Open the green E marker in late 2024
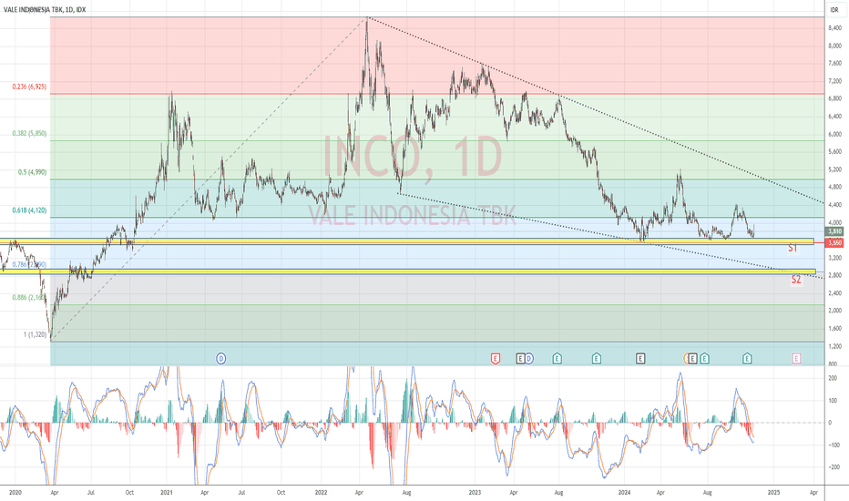The image size is (849, 501). pos(747,358)
